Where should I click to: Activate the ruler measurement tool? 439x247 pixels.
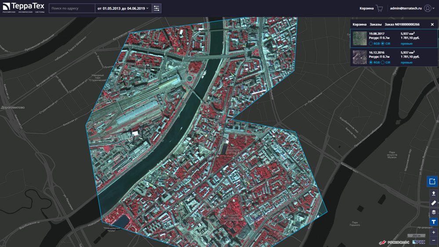(x=433, y=203)
